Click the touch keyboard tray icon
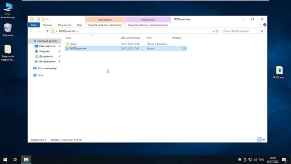The image size is (291, 164). pyautogui.click(x=240, y=160)
